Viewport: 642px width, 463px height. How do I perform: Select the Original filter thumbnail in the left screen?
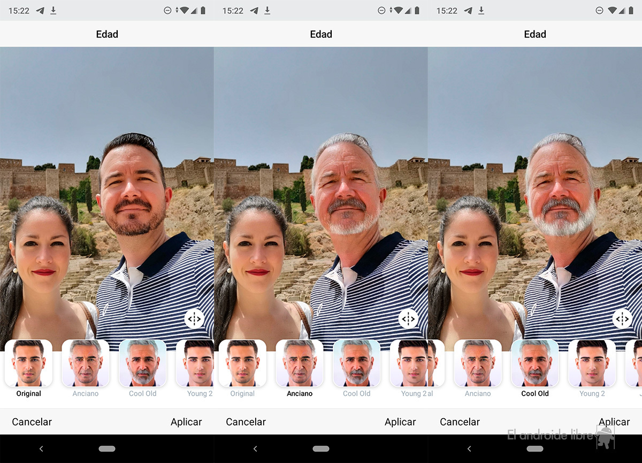pyautogui.click(x=28, y=363)
